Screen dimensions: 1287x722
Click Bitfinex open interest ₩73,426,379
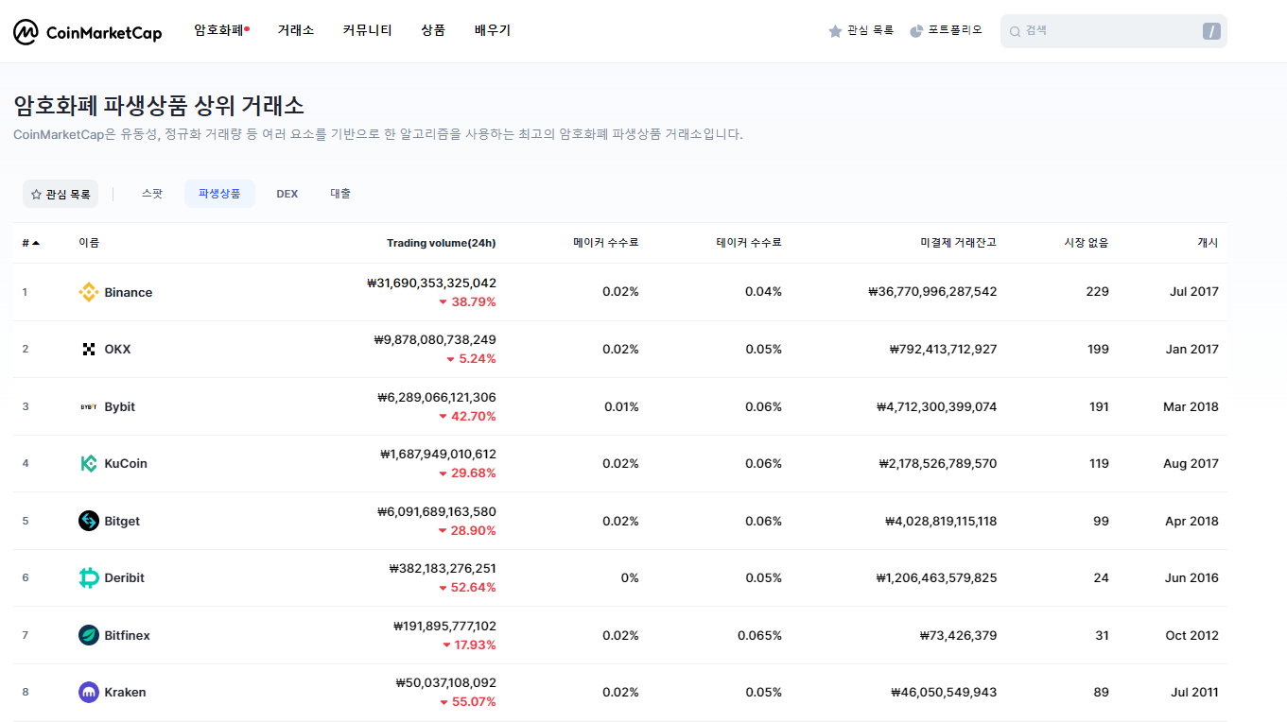(958, 635)
